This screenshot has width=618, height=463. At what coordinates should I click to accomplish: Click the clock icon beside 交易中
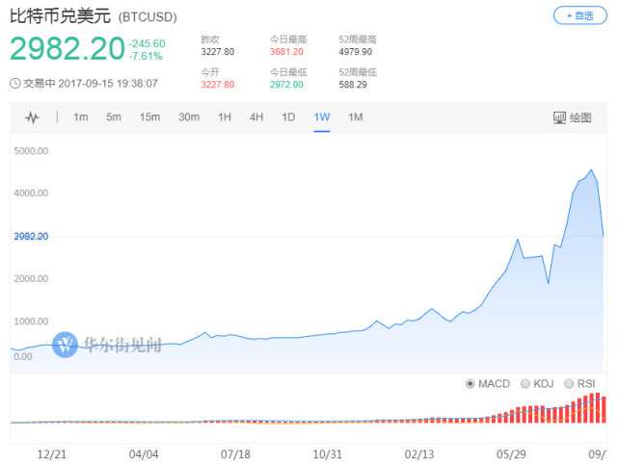[14, 84]
